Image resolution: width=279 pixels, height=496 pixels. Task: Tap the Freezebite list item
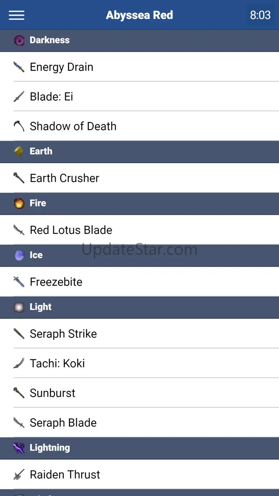point(56,282)
